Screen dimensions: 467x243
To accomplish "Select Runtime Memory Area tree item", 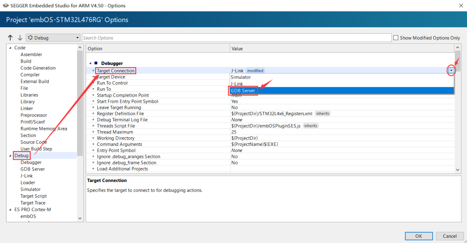I will tap(44, 129).
